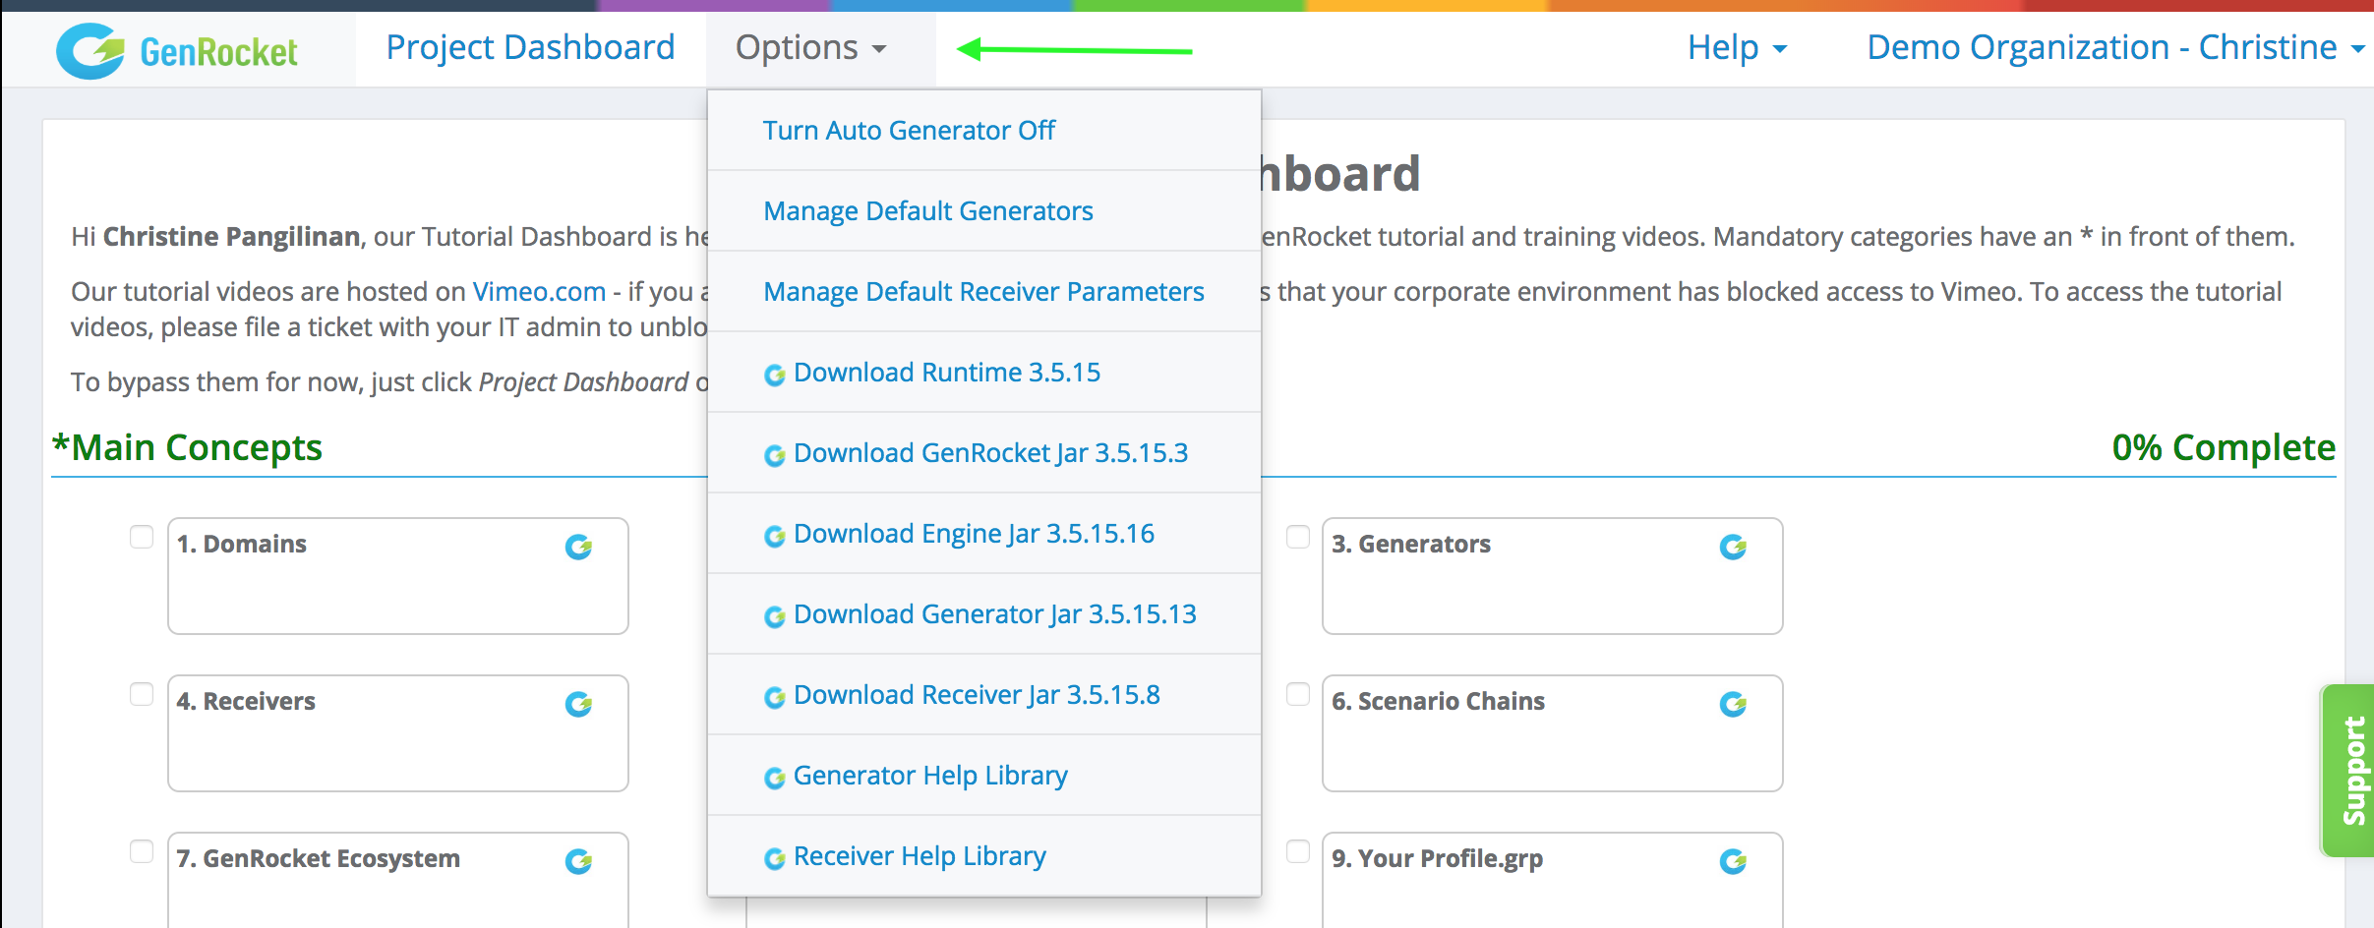Select Manage Default Generators
2374x928 pixels.
coord(984,210)
